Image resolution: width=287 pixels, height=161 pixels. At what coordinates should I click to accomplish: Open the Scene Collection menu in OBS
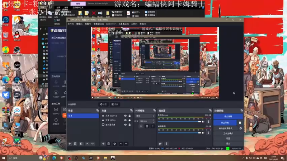[x=124, y=24]
